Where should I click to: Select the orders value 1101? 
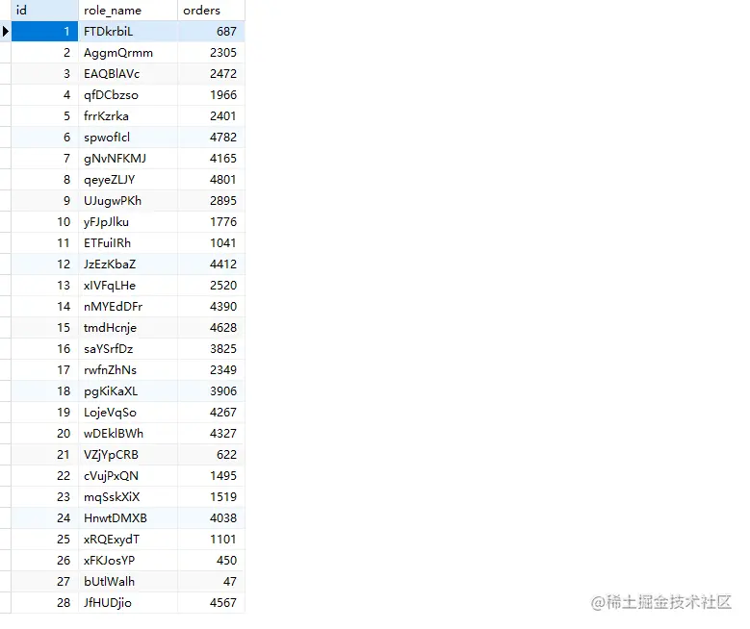pyautogui.click(x=211, y=540)
